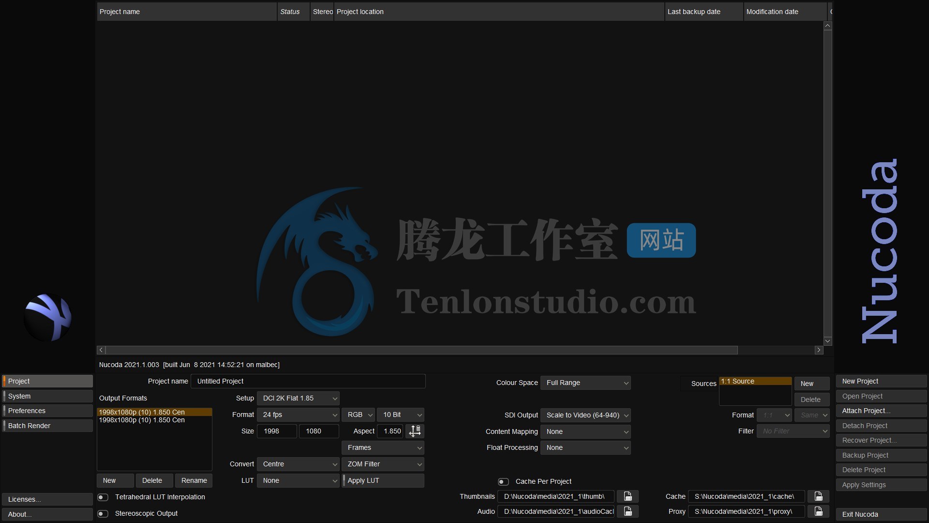
Task: Switch to the Project tab
Action: [47, 381]
